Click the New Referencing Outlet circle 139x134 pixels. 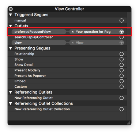121,98
